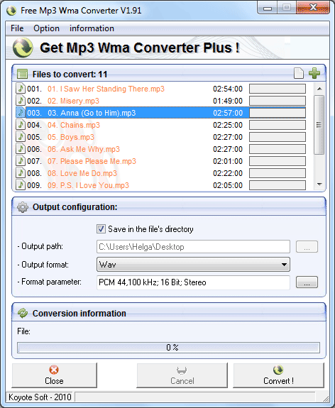Click music note icon beside Boys.mp3
This screenshot has width=335, height=408.
(21, 137)
